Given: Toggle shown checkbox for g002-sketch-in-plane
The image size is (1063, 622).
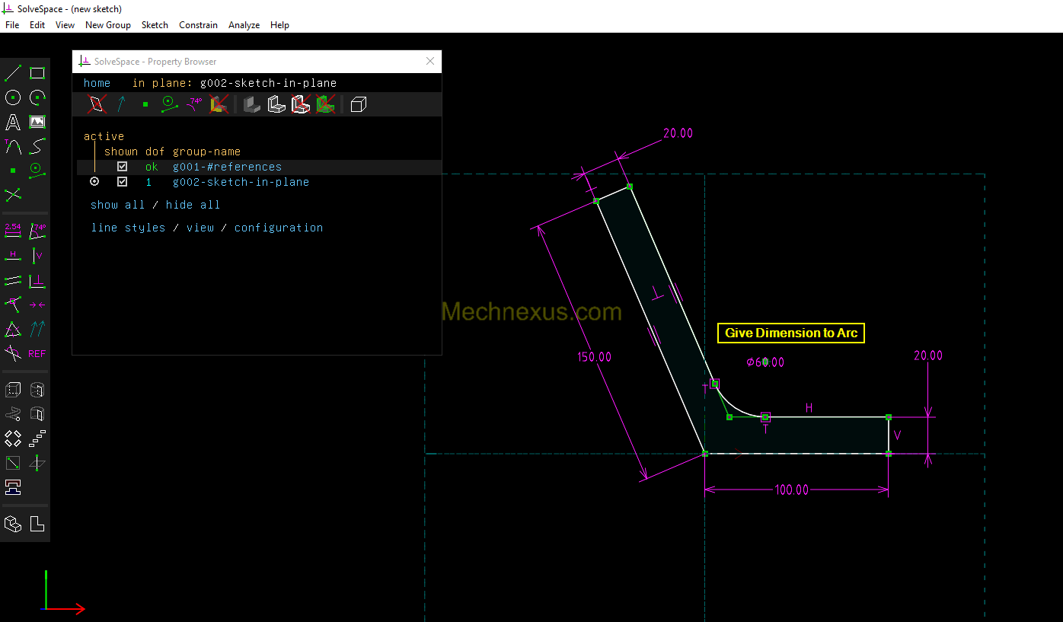Looking at the screenshot, I should coord(122,182).
